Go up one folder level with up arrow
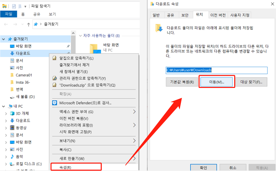The height and width of the screenshot is (171, 276). pos(29,24)
